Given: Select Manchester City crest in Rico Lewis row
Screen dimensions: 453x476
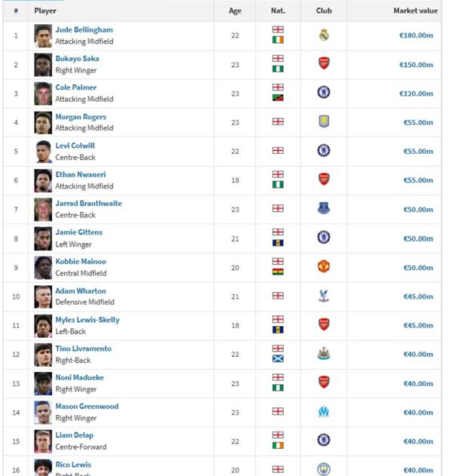Looking at the screenshot, I should coord(324,469).
